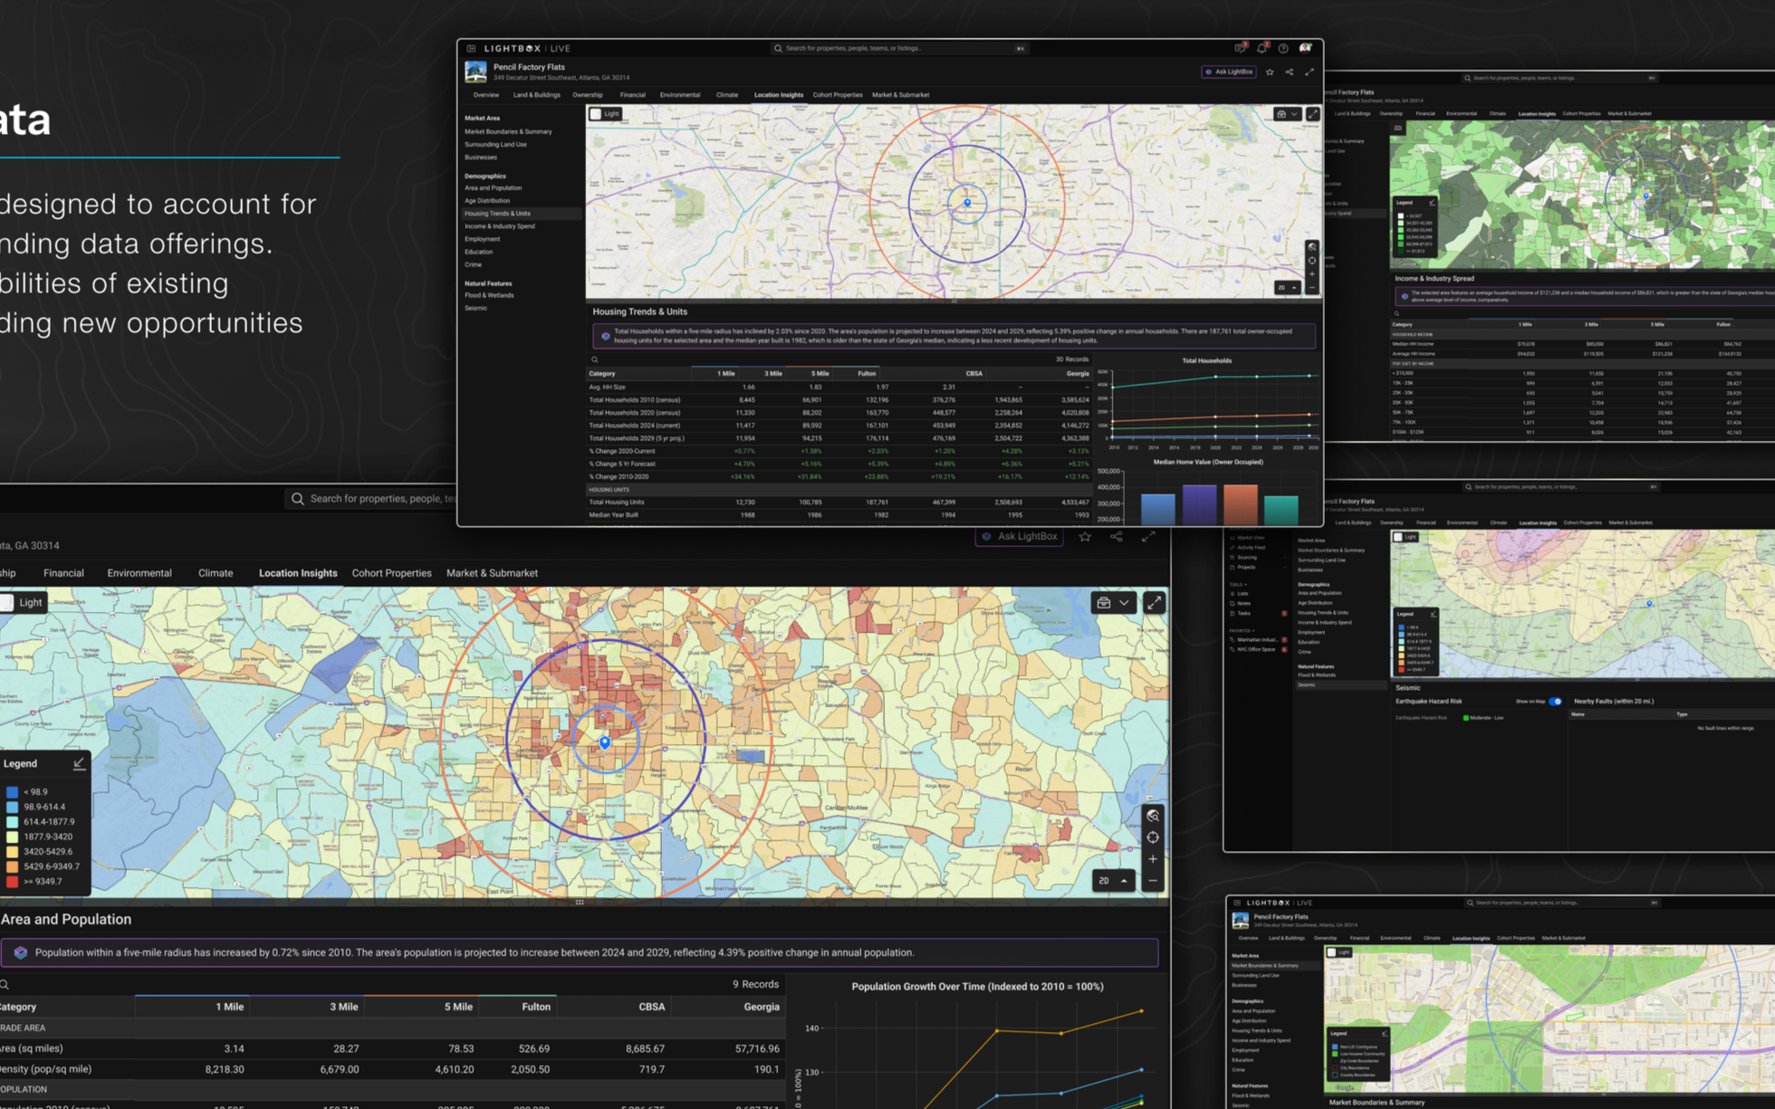Toggle Show on Map switch for Earthquake Hazard
The height and width of the screenshot is (1109, 1775).
[x=1555, y=702]
